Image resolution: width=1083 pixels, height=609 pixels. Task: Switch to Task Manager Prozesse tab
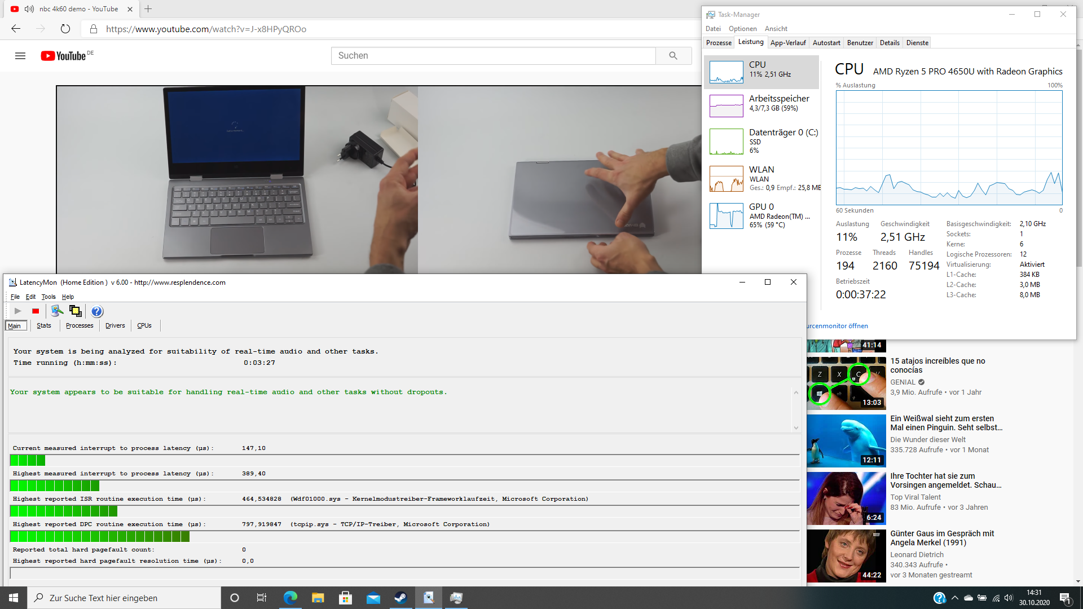click(x=719, y=43)
